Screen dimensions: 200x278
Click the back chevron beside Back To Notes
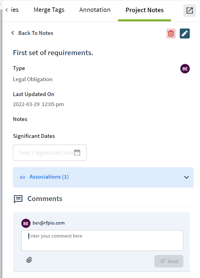12,33
